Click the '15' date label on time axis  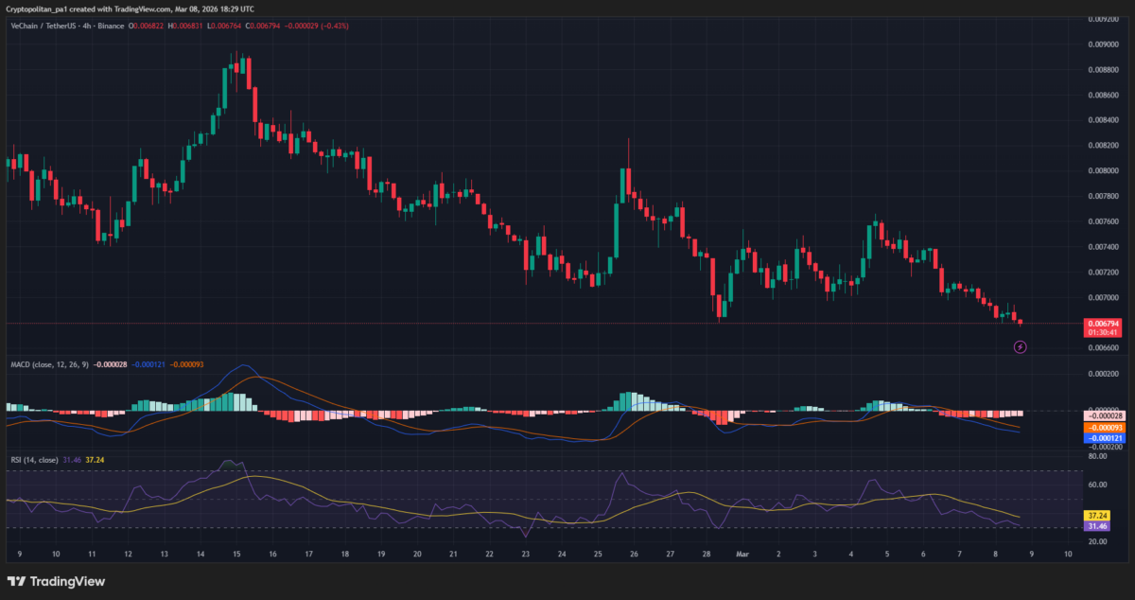pos(236,554)
